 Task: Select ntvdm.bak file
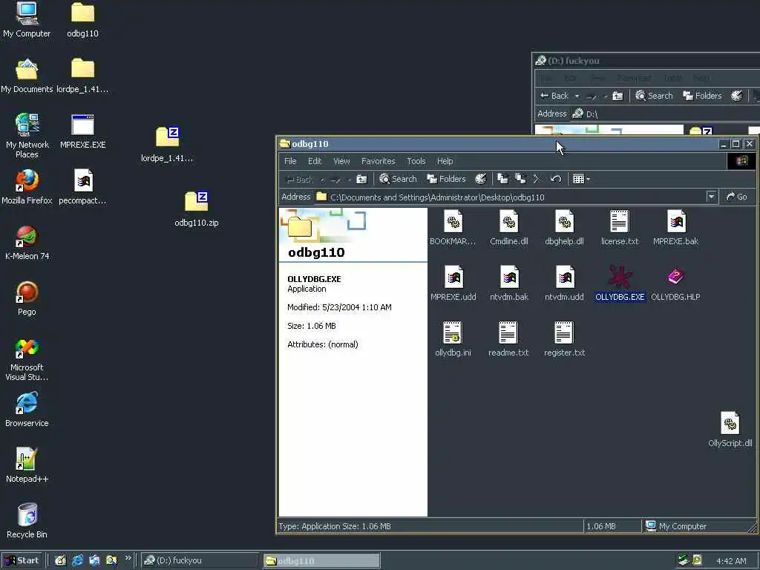[509, 283]
